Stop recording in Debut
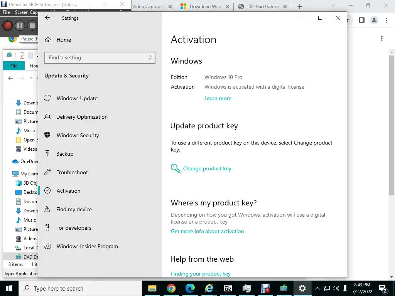The image size is (395, 296). [32, 26]
